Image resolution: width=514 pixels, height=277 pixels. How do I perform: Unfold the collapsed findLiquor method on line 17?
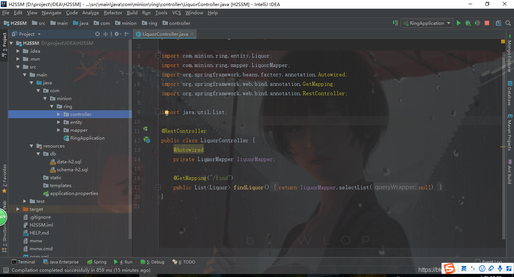point(158,187)
